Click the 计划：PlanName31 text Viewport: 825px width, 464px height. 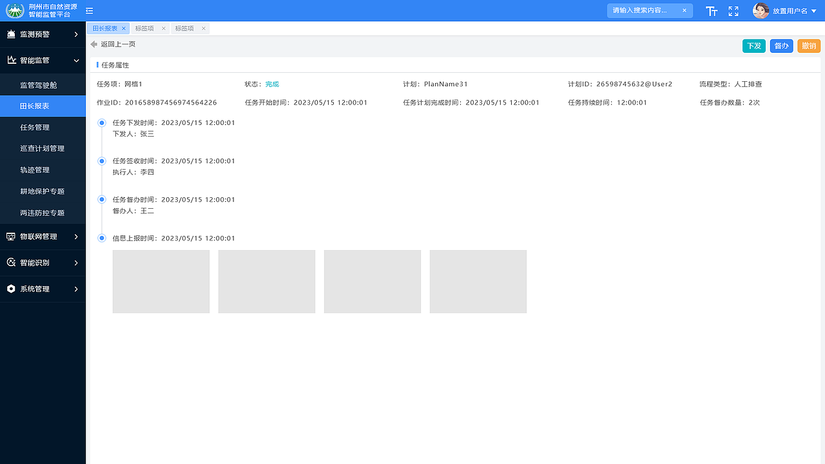coord(436,84)
